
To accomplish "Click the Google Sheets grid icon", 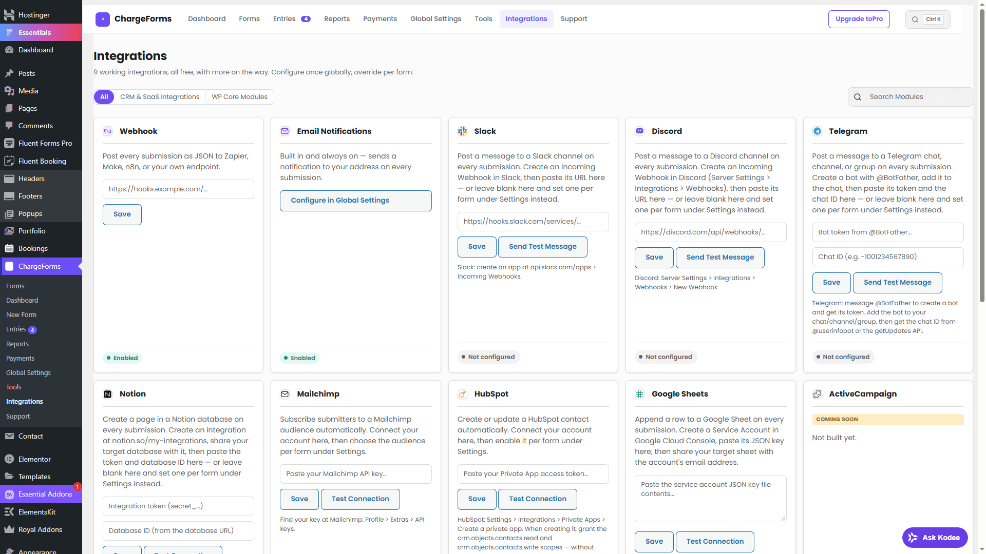I will (639, 394).
